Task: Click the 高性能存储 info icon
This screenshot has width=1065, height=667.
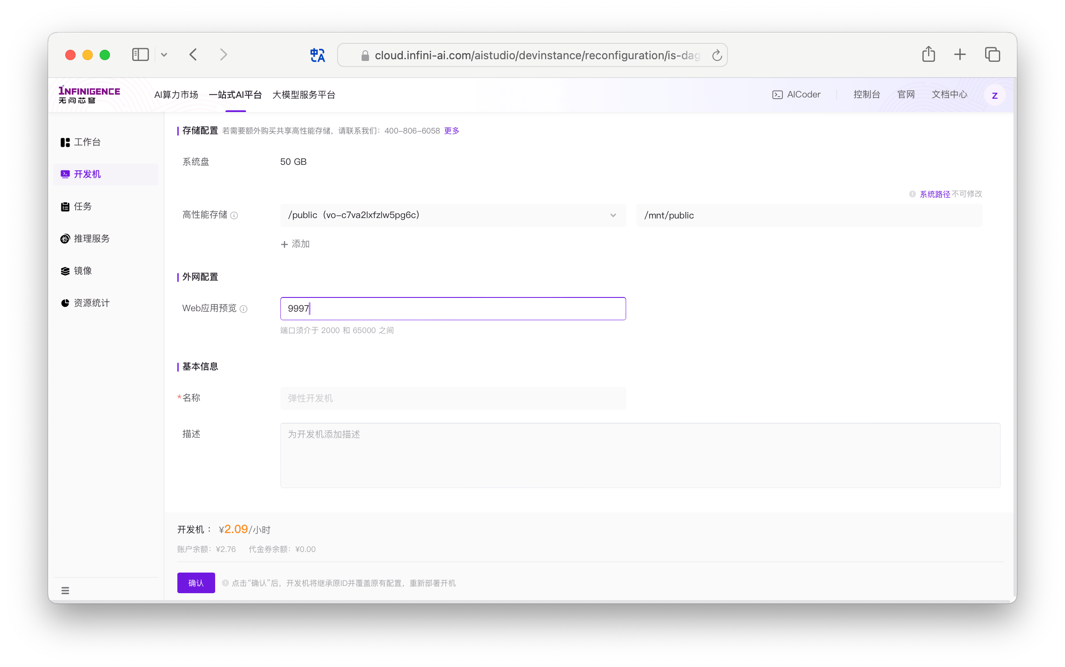Action: [234, 215]
